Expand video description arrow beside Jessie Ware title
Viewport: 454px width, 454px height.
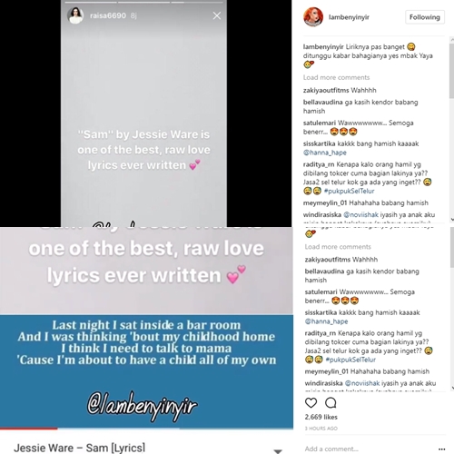click(278, 451)
